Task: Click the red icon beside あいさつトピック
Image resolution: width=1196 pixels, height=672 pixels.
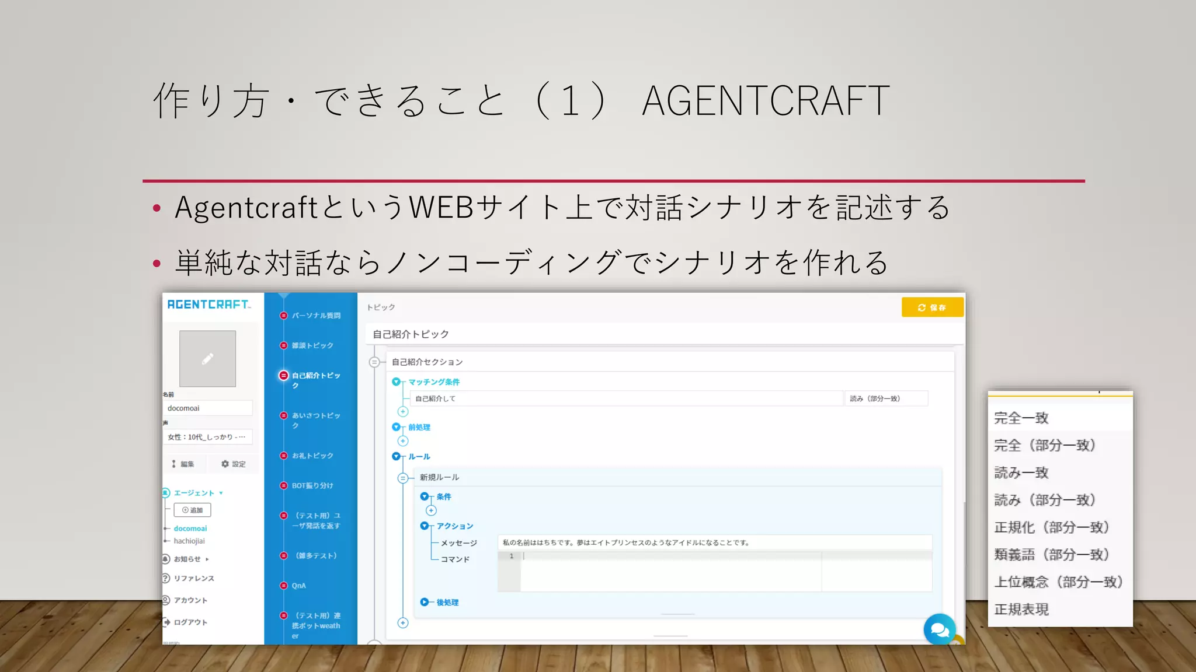Action: pos(284,415)
